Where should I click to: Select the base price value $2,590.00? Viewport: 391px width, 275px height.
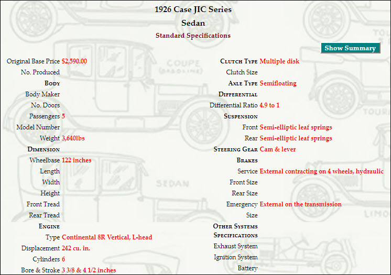[74, 61]
